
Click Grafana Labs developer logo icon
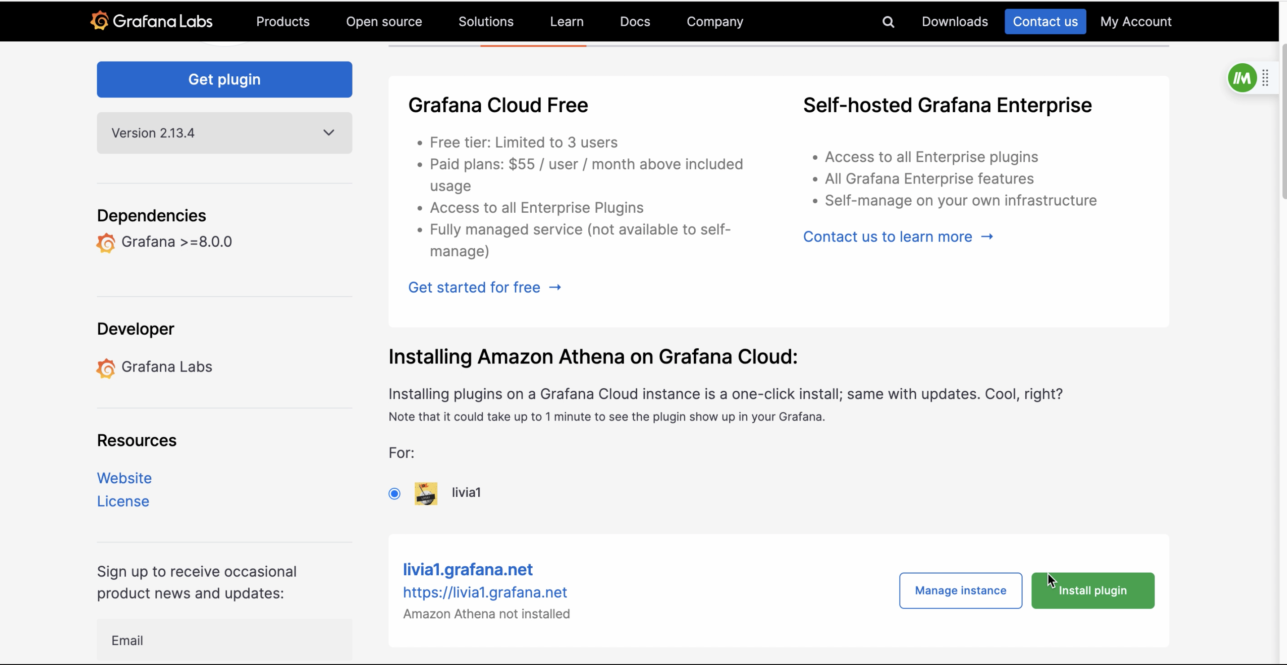106,368
